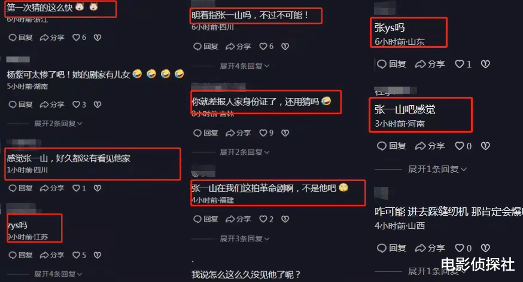The image size is (523, 282).
Task: Reply to the zys吗 comment
Action: 20,255
